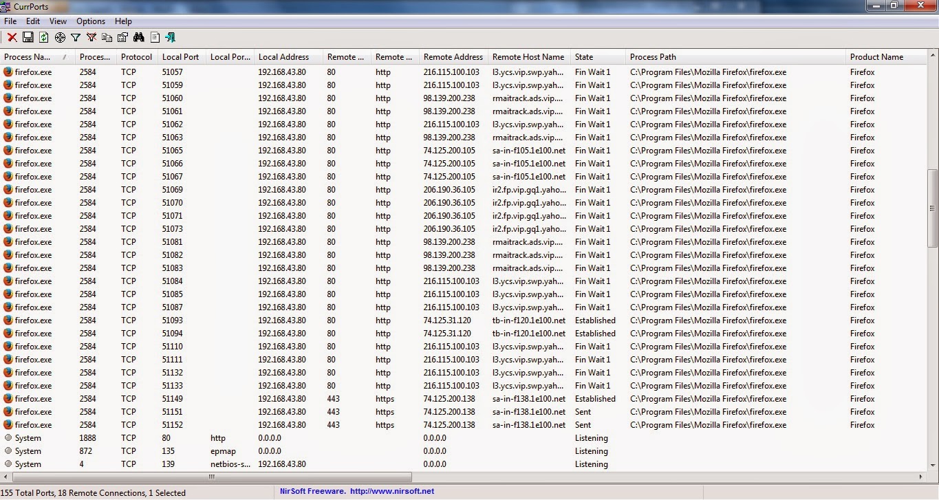Click gray icon of System row with port 80

(8, 437)
